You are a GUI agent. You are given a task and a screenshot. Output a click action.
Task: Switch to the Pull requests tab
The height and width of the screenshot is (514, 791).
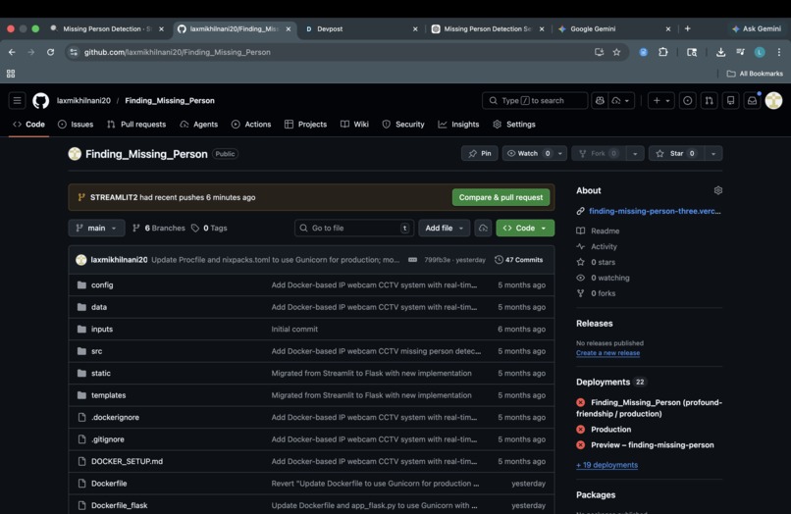pos(136,125)
